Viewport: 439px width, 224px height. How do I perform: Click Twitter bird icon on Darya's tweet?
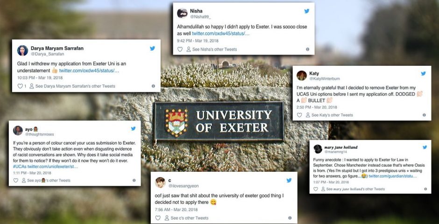point(152,49)
